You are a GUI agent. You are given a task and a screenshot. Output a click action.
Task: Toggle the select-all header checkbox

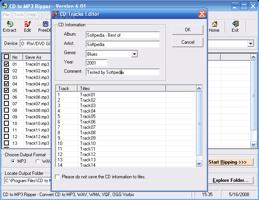[x=6, y=57]
